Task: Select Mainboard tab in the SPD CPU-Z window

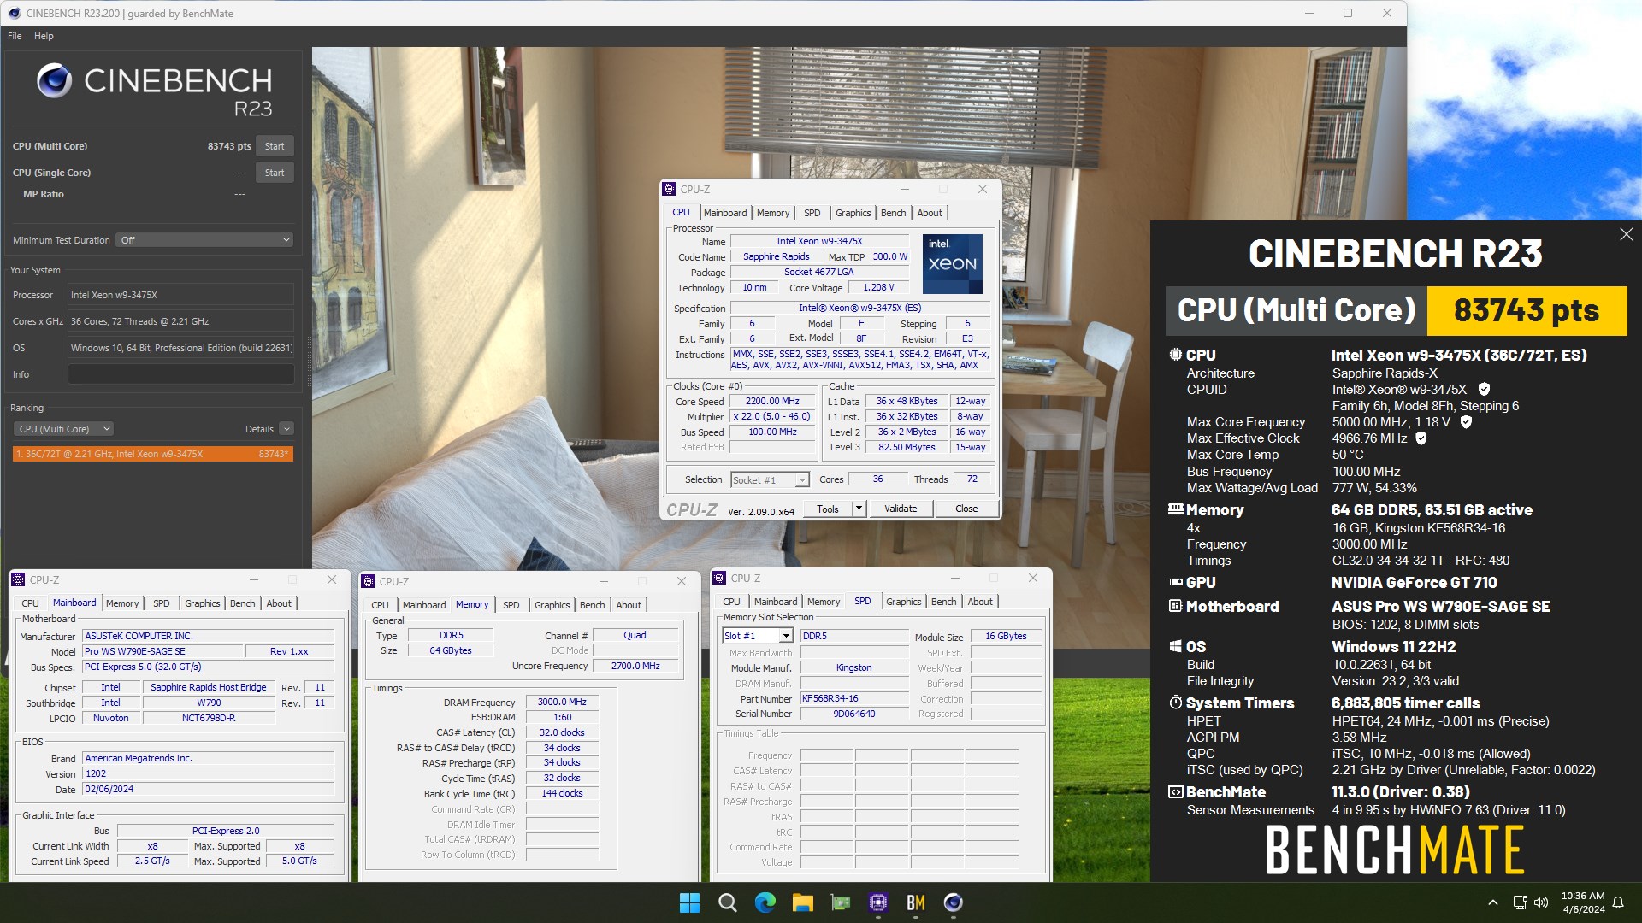Action: coord(776,602)
